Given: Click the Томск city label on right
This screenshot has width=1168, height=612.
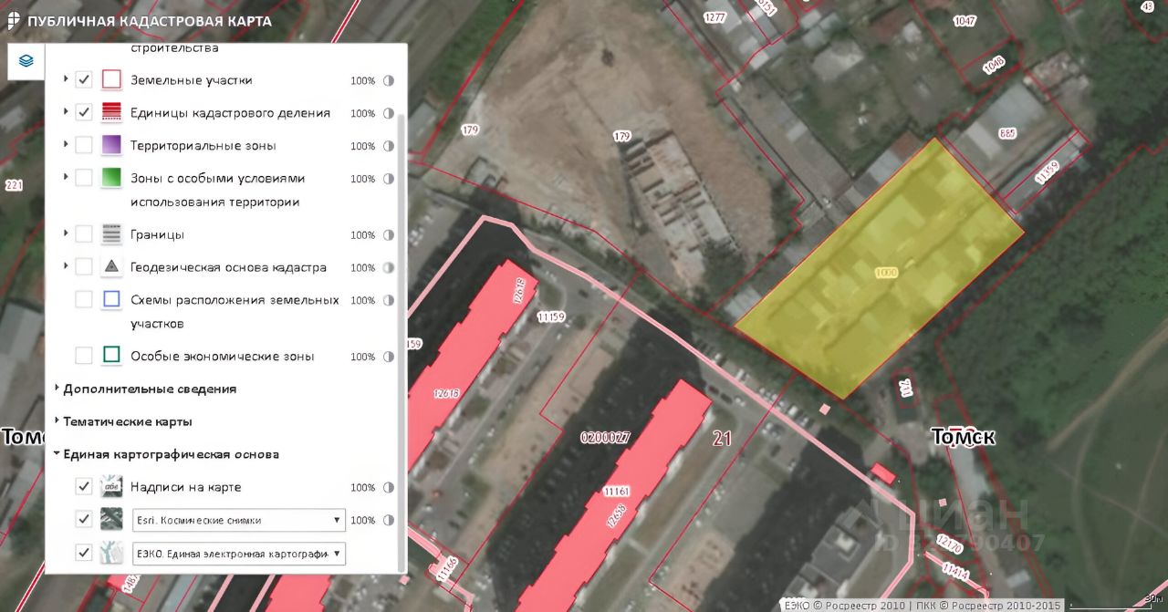Looking at the screenshot, I should (963, 437).
